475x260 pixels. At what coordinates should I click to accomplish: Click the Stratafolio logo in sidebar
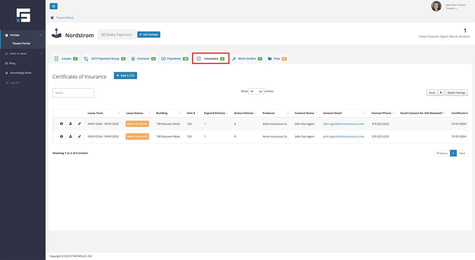[x=23, y=15]
